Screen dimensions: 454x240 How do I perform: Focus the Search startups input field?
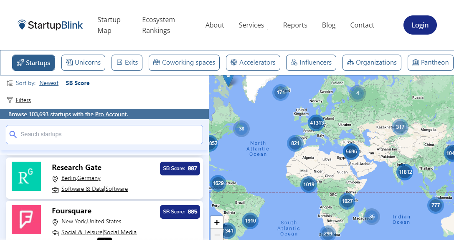point(104,135)
